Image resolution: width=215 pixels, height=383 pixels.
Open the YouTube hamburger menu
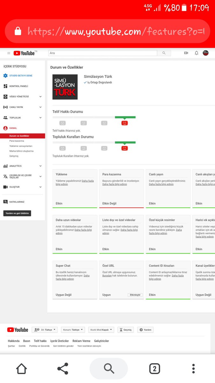tap(9, 53)
